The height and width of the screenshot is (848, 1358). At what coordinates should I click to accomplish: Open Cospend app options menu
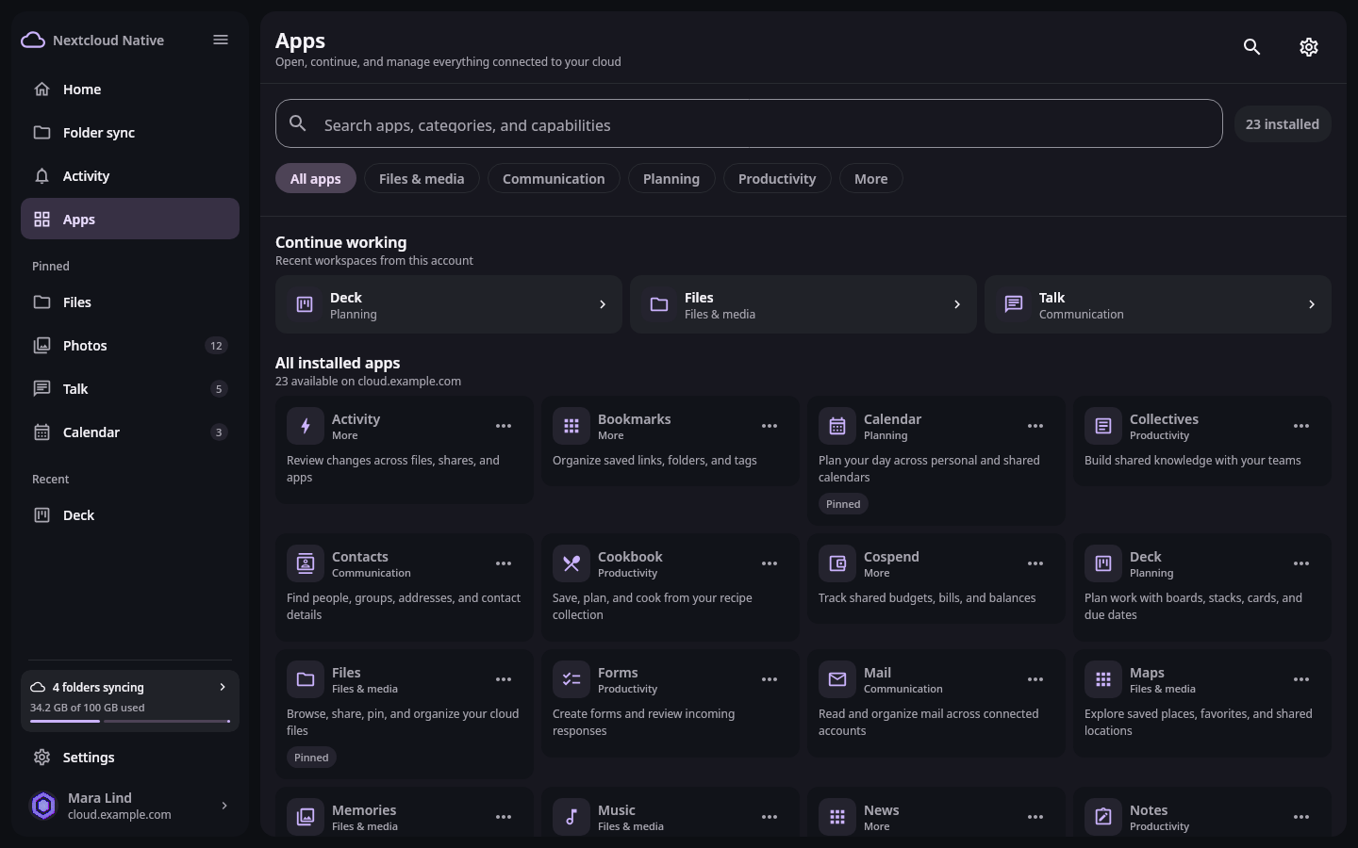[x=1035, y=563]
